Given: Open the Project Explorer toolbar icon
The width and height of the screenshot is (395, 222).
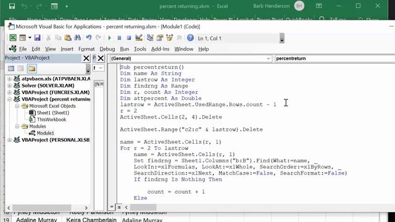Looking at the screenshot, I should click(150, 38).
